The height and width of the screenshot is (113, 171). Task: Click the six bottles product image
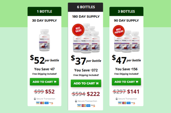[86, 38]
